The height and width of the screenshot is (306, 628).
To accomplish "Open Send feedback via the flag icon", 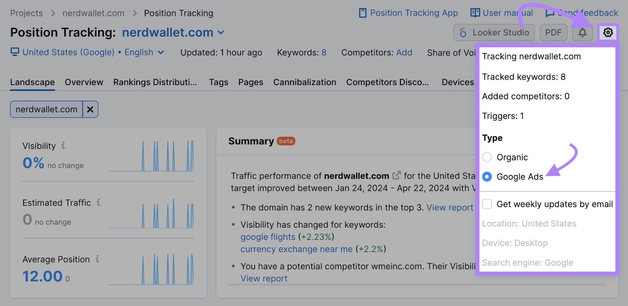I will 551,13.
